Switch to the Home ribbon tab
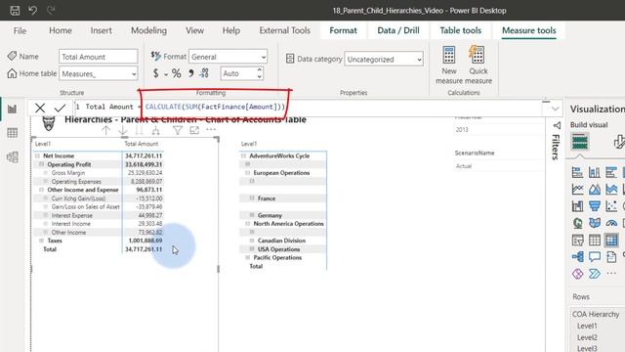 [x=61, y=30]
